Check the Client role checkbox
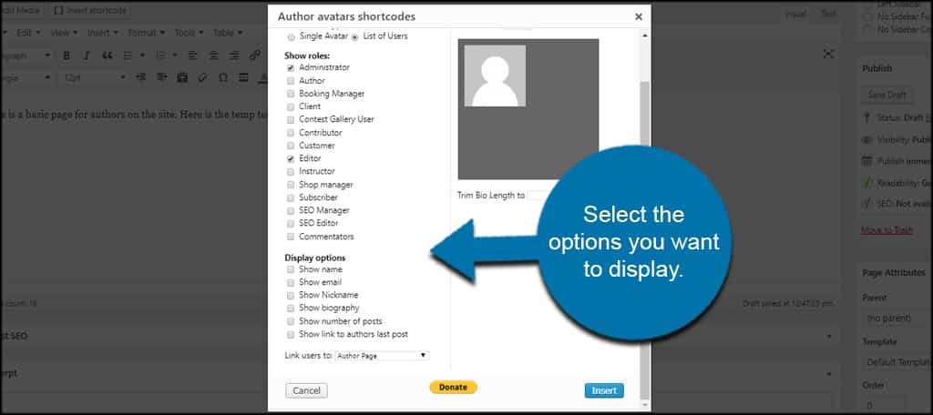The height and width of the screenshot is (415, 933). coord(291,107)
